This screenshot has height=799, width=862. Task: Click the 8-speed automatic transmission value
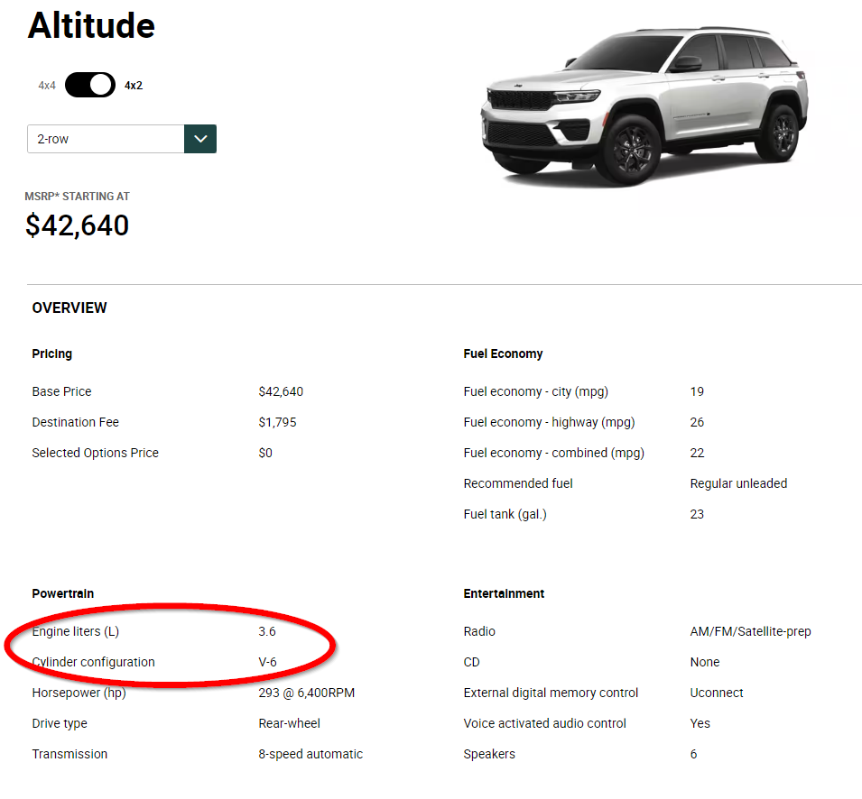point(311,754)
